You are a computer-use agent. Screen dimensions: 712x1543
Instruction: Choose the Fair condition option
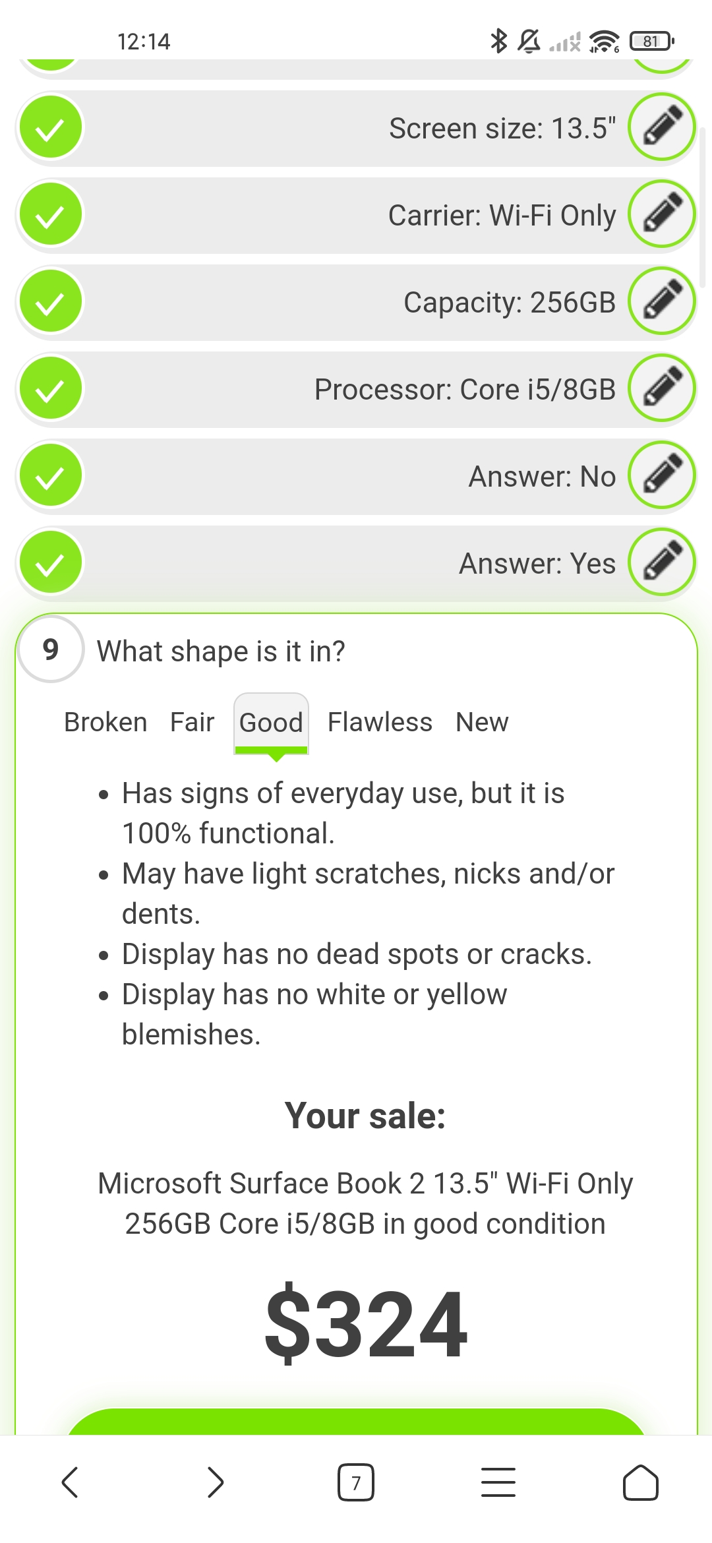(192, 722)
